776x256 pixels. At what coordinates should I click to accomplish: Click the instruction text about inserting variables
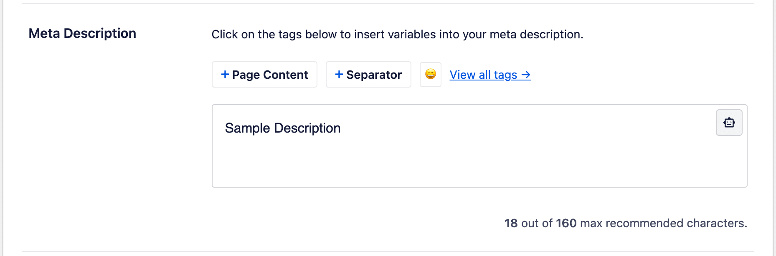coord(397,34)
